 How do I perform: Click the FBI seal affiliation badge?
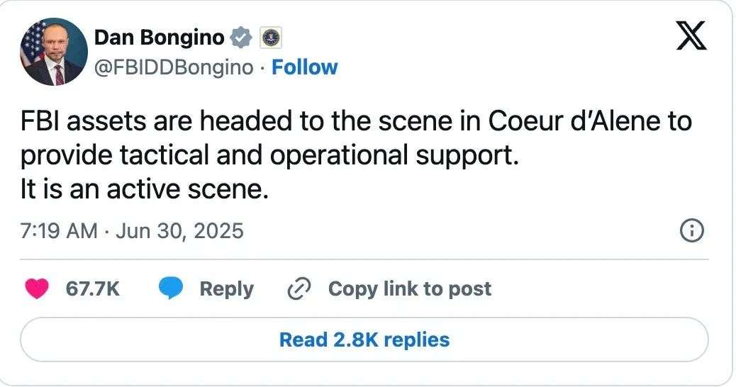271,38
